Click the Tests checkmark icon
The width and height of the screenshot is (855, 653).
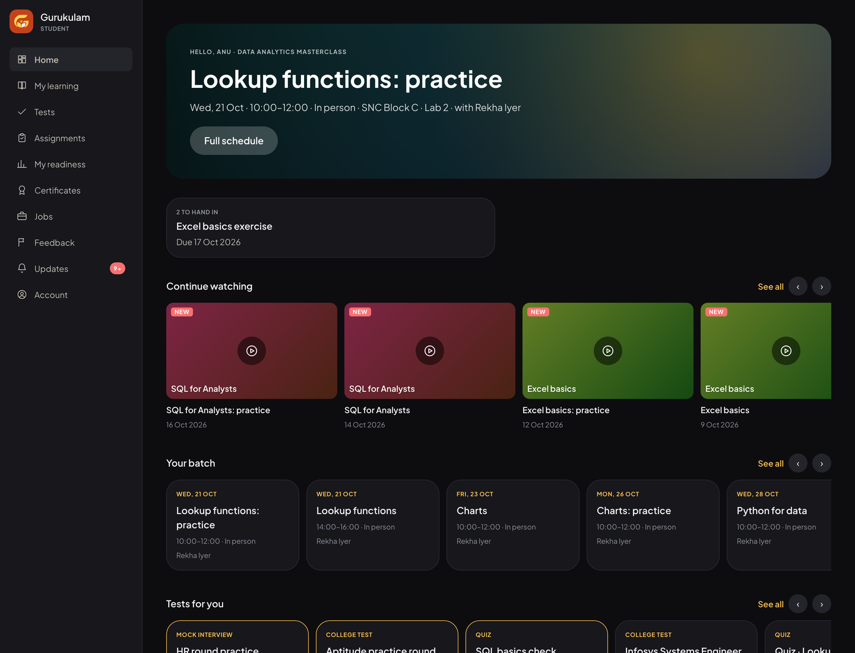[x=22, y=112]
